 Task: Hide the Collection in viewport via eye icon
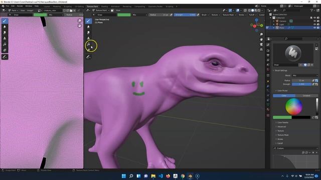[314, 18]
